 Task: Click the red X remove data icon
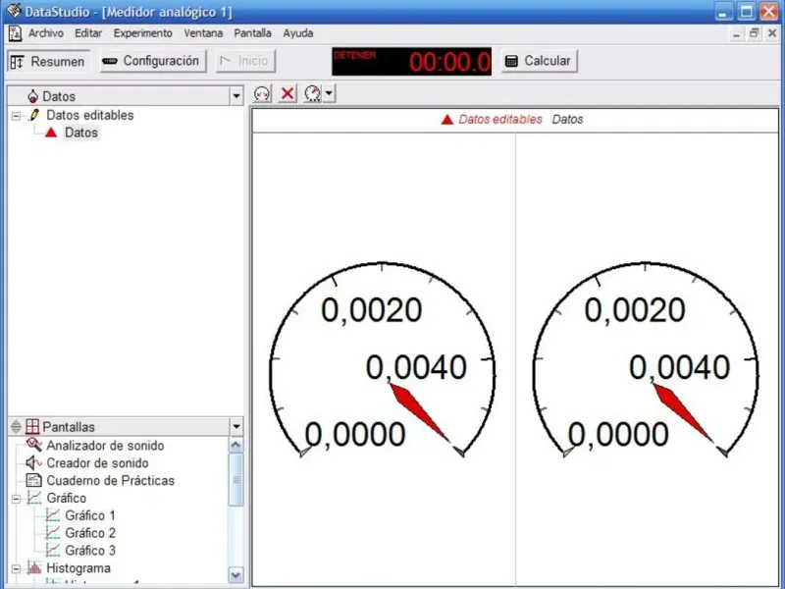[x=288, y=93]
